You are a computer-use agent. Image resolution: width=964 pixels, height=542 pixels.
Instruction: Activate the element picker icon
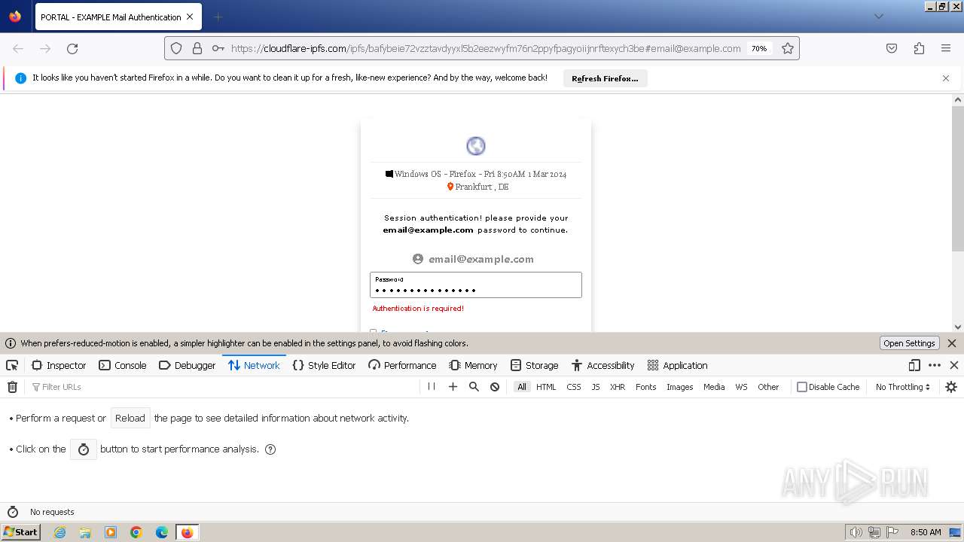click(x=12, y=365)
